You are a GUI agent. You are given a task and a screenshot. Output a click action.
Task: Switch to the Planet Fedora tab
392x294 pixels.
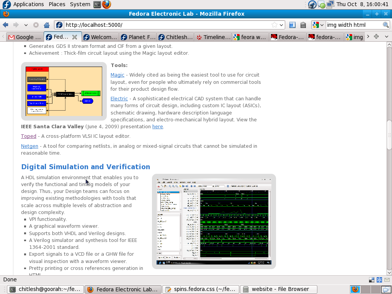pyautogui.click(x=138, y=37)
